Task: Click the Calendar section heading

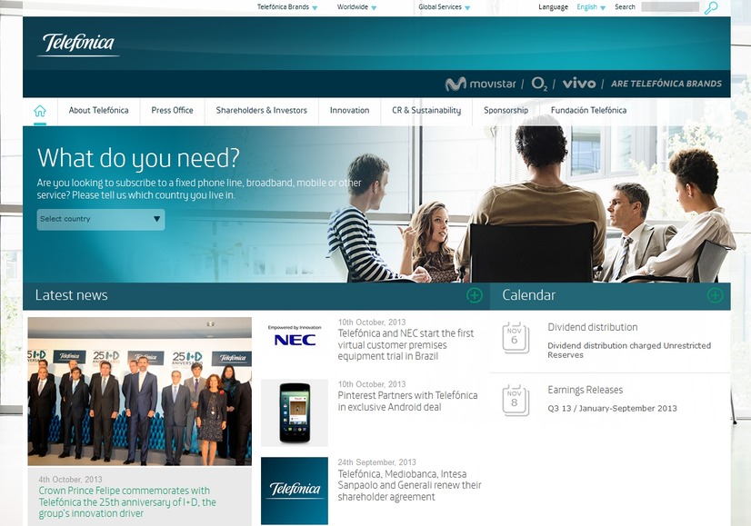Action: coord(529,295)
